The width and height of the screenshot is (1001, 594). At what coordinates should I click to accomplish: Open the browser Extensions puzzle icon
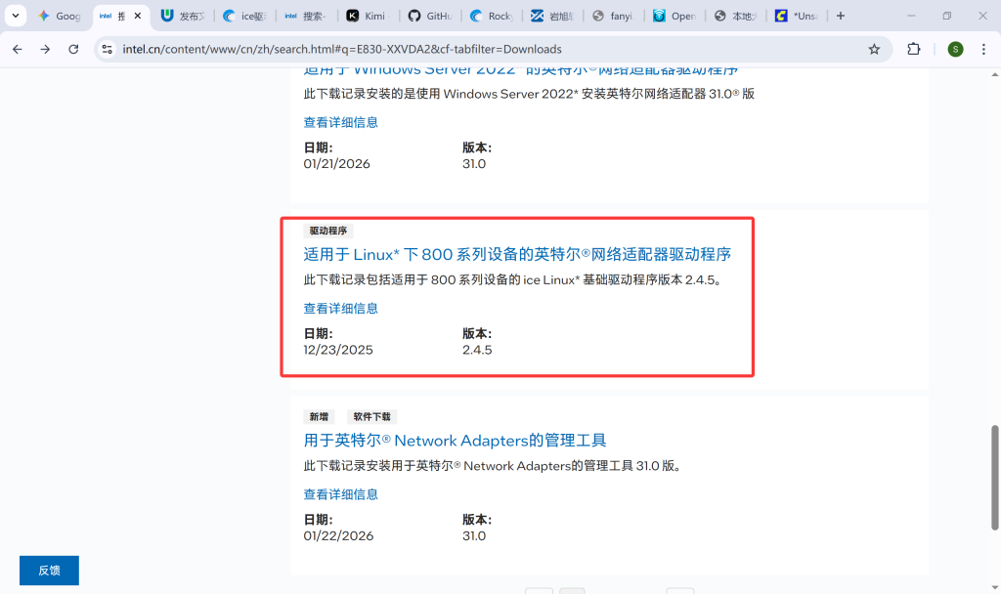pos(914,49)
